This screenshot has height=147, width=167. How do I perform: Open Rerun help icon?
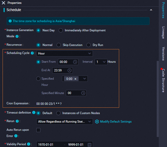(x=17, y=121)
